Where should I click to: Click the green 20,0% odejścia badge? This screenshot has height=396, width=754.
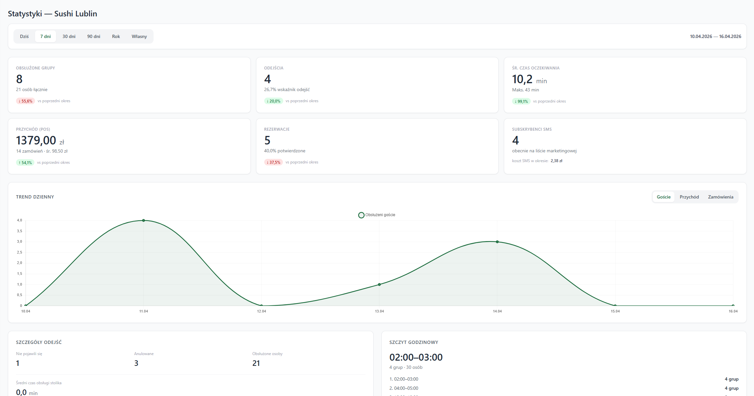pyautogui.click(x=273, y=101)
